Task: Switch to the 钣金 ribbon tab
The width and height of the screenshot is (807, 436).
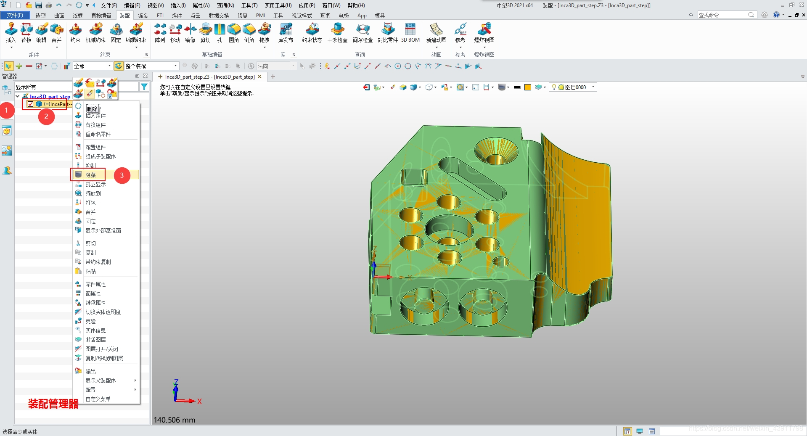Action: pos(143,16)
